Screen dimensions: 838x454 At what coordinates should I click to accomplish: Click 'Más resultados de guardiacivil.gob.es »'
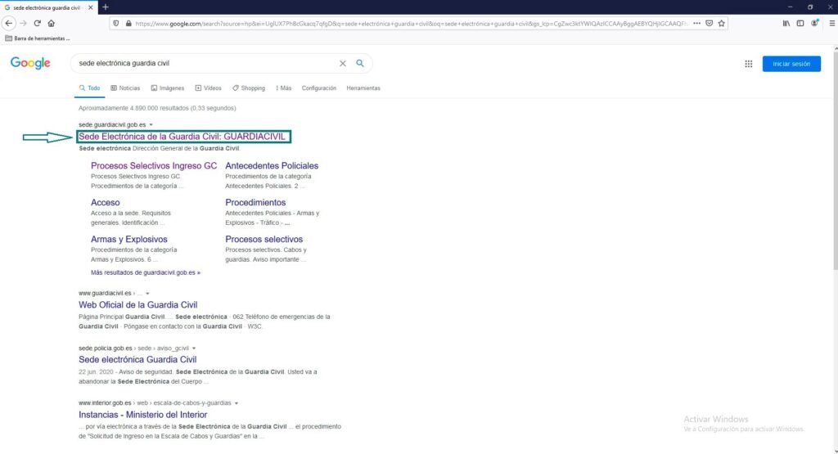point(146,272)
